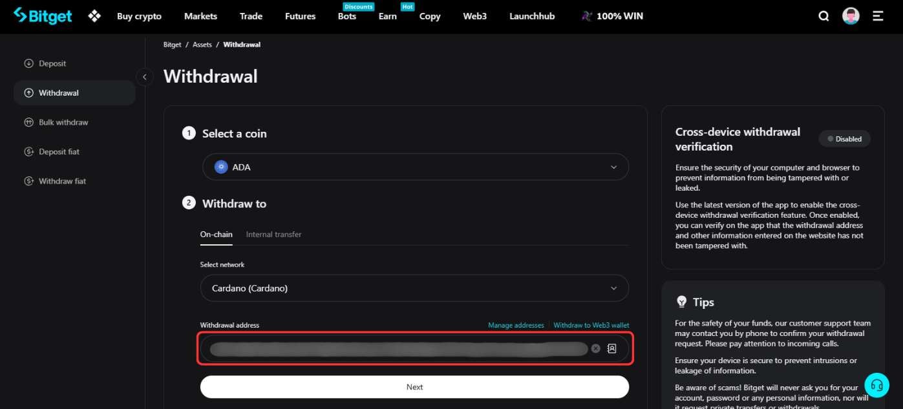Open the address book icon
This screenshot has height=409, width=903.
[611, 348]
